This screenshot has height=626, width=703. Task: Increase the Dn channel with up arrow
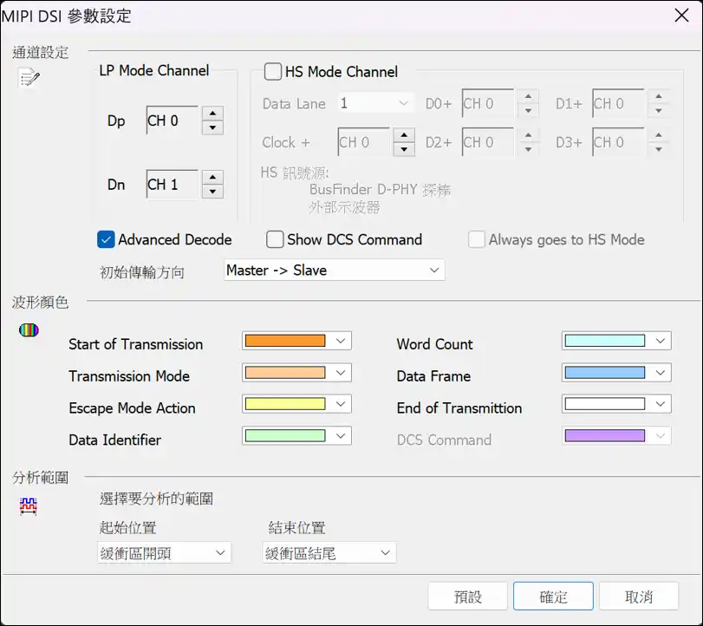click(212, 177)
